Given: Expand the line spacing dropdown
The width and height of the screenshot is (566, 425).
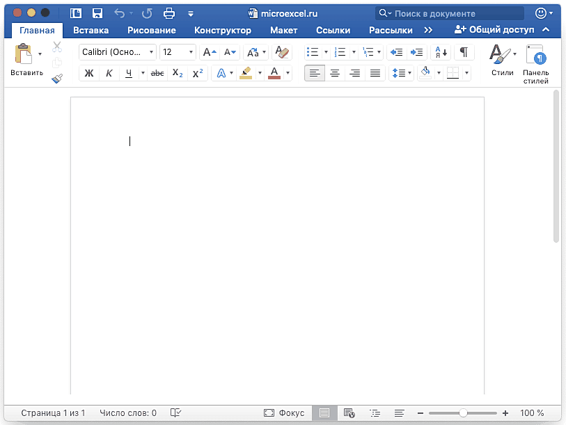Looking at the screenshot, I should [408, 73].
